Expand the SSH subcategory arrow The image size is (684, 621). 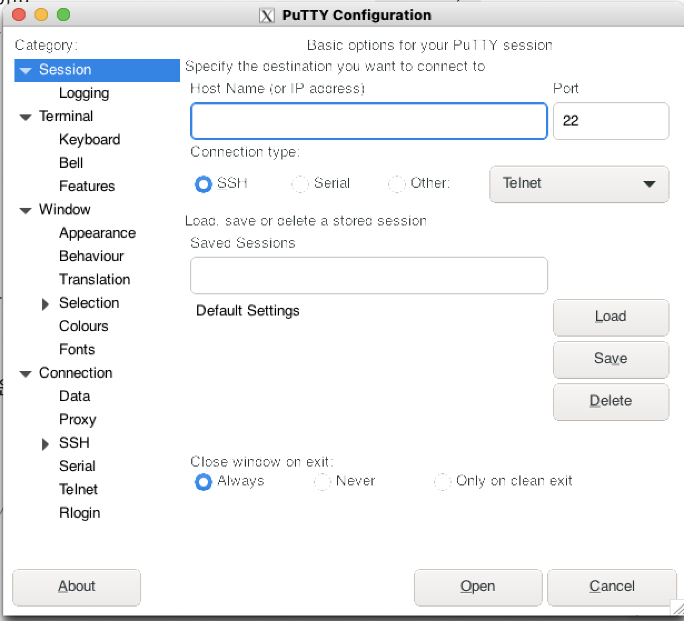click(x=46, y=444)
